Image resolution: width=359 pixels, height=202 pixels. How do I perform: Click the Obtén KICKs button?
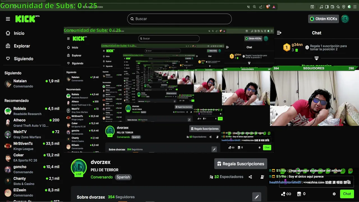tap(323, 19)
